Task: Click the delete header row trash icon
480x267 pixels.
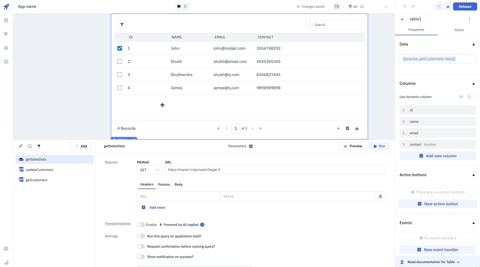Action: [x=380, y=196]
